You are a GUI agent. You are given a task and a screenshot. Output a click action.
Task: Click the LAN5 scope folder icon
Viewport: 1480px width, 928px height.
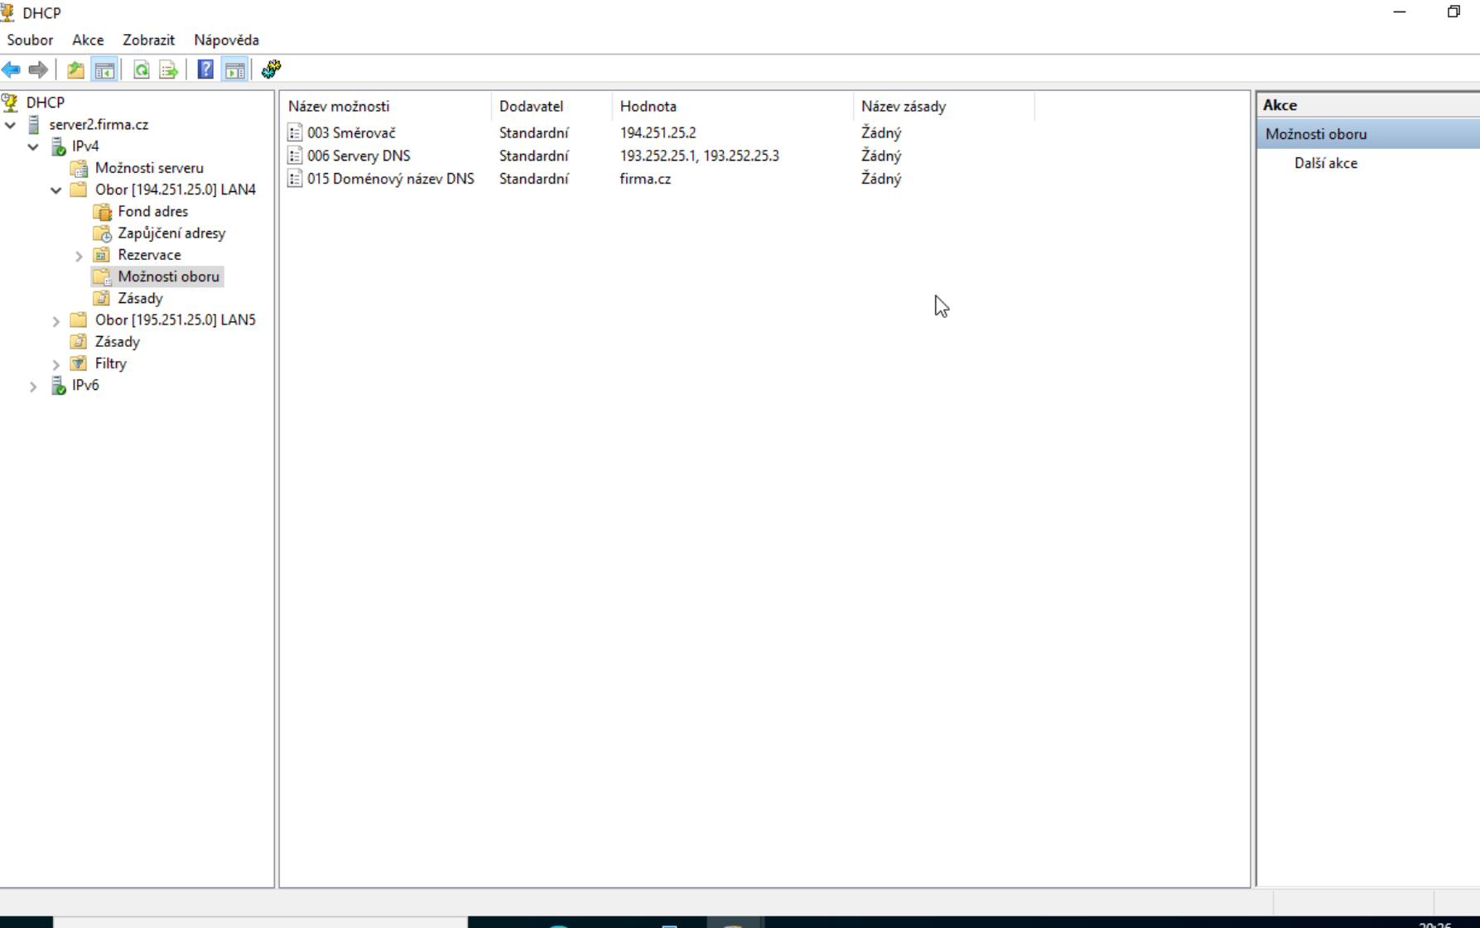point(79,320)
